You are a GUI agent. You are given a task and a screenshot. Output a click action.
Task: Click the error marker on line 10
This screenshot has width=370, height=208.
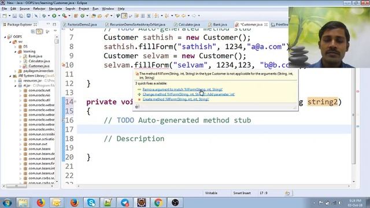tap(63, 65)
